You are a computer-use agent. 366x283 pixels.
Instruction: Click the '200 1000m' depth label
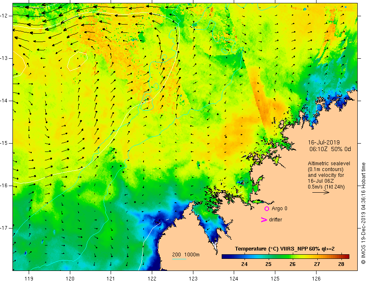pyautogui.click(x=186, y=255)
